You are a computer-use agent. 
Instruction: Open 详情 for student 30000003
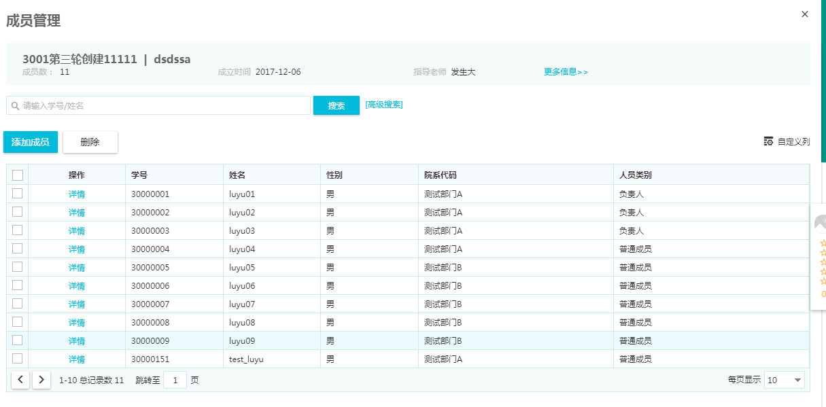point(77,231)
